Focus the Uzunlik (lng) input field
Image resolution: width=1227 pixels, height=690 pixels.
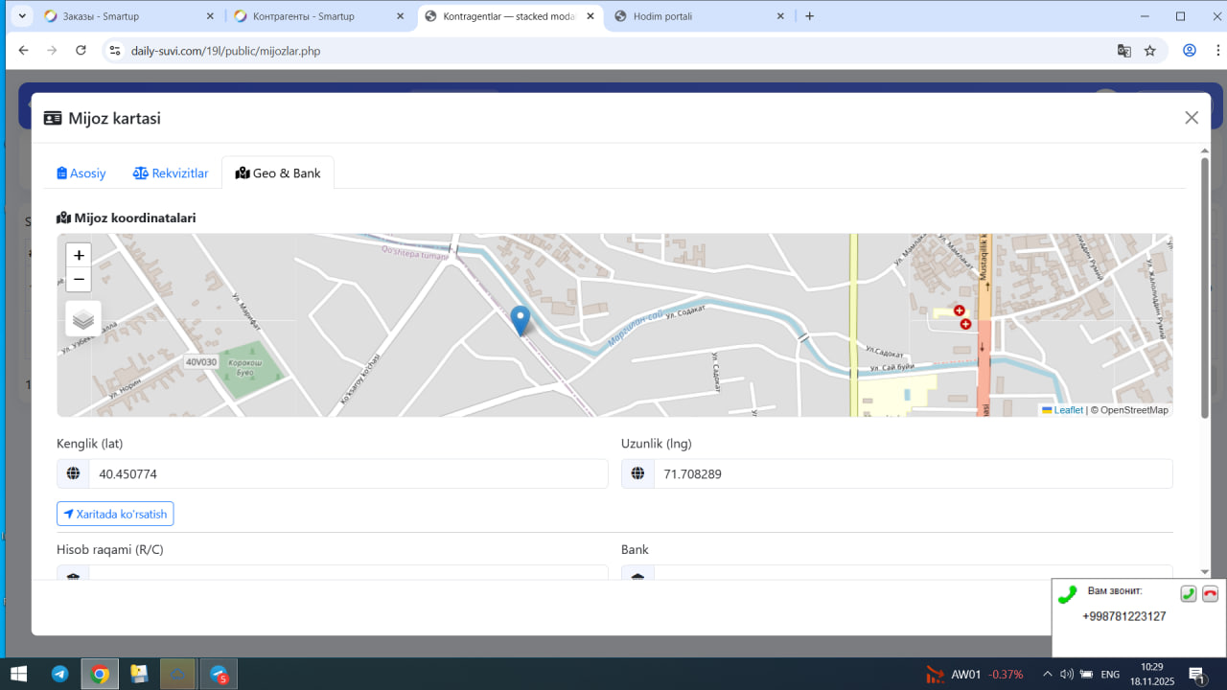pyautogui.click(x=912, y=473)
